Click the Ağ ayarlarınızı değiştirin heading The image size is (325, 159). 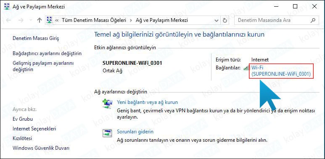pos(121,92)
